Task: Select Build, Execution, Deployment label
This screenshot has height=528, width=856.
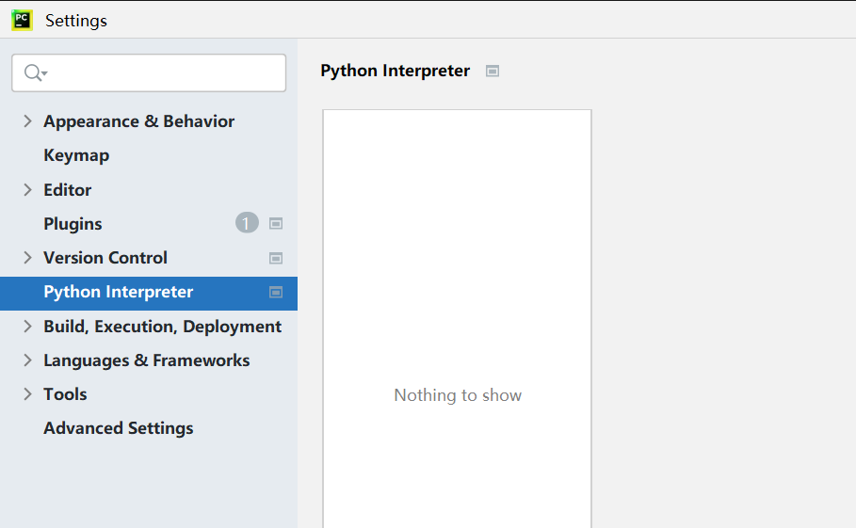Action: tap(163, 327)
